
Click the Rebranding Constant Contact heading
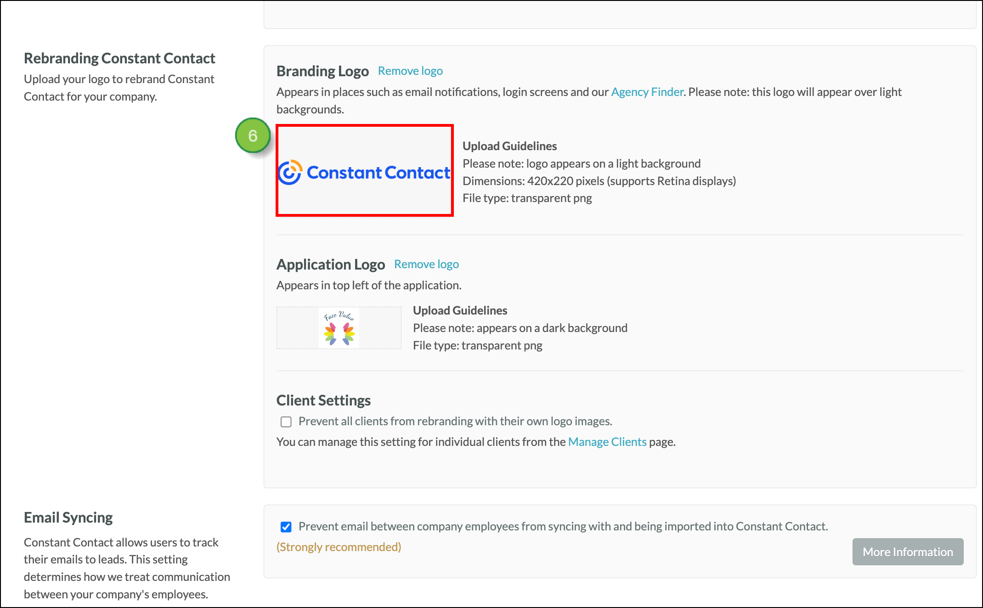pyautogui.click(x=119, y=58)
